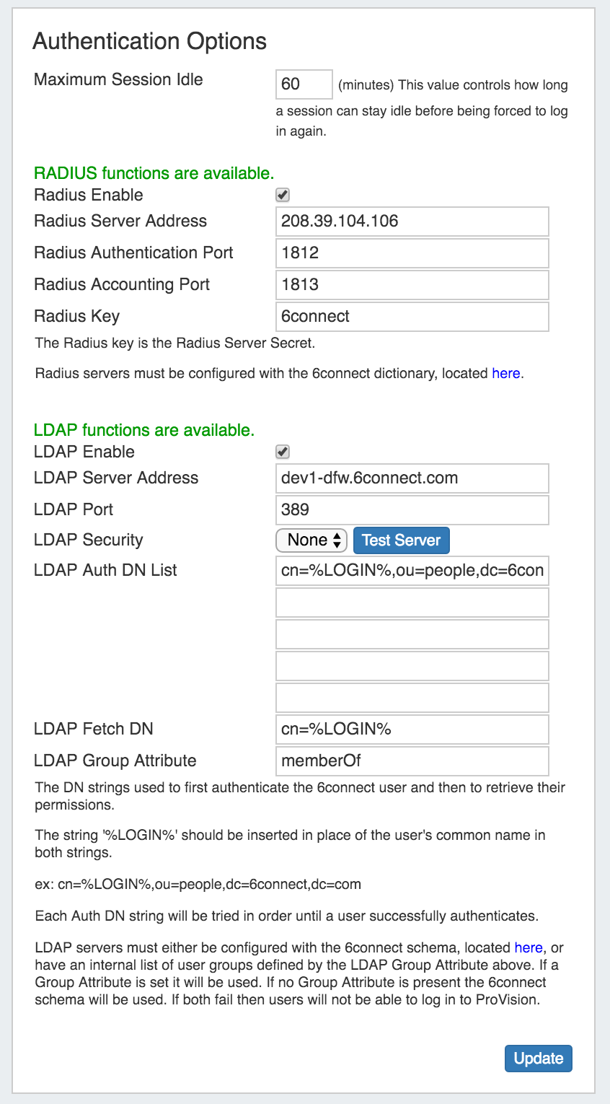Select the Radius Accounting Port field

click(412, 285)
